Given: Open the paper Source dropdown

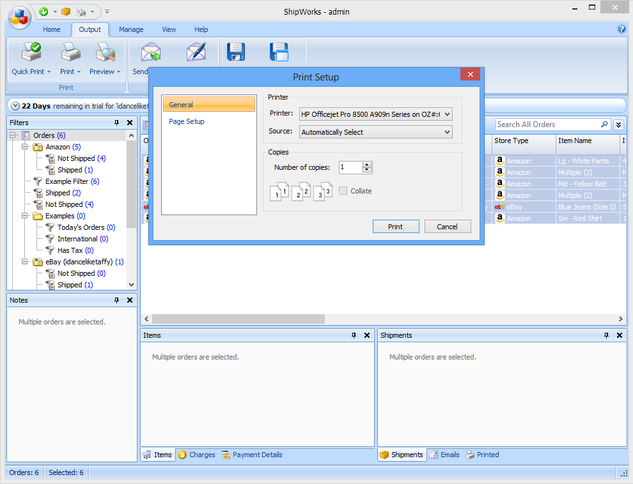Looking at the screenshot, I should tap(447, 132).
